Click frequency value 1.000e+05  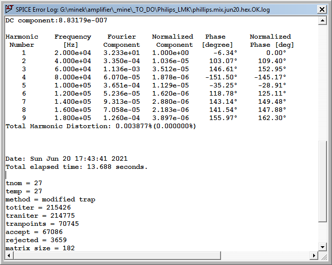point(73,85)
